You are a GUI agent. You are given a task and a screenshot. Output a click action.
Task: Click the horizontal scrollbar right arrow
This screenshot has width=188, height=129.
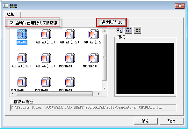coord(99,94)
